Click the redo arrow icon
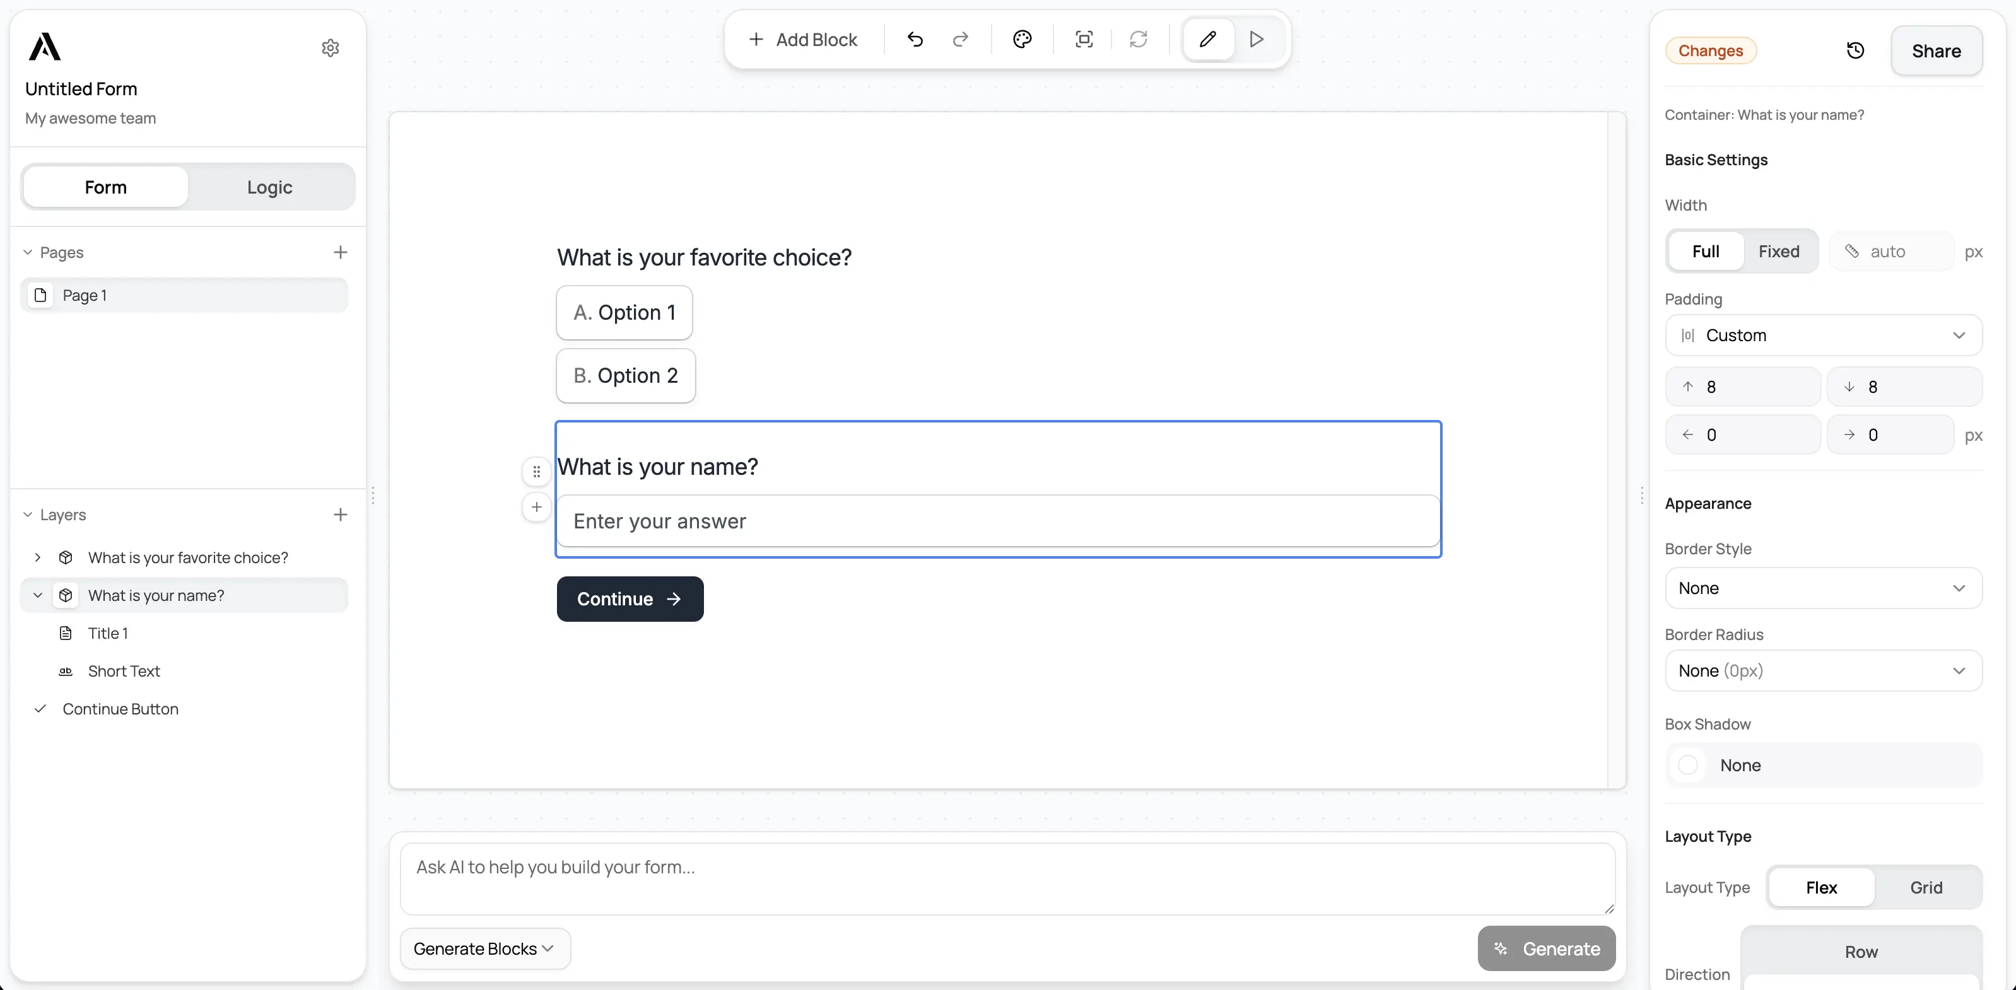 (960, 39)
